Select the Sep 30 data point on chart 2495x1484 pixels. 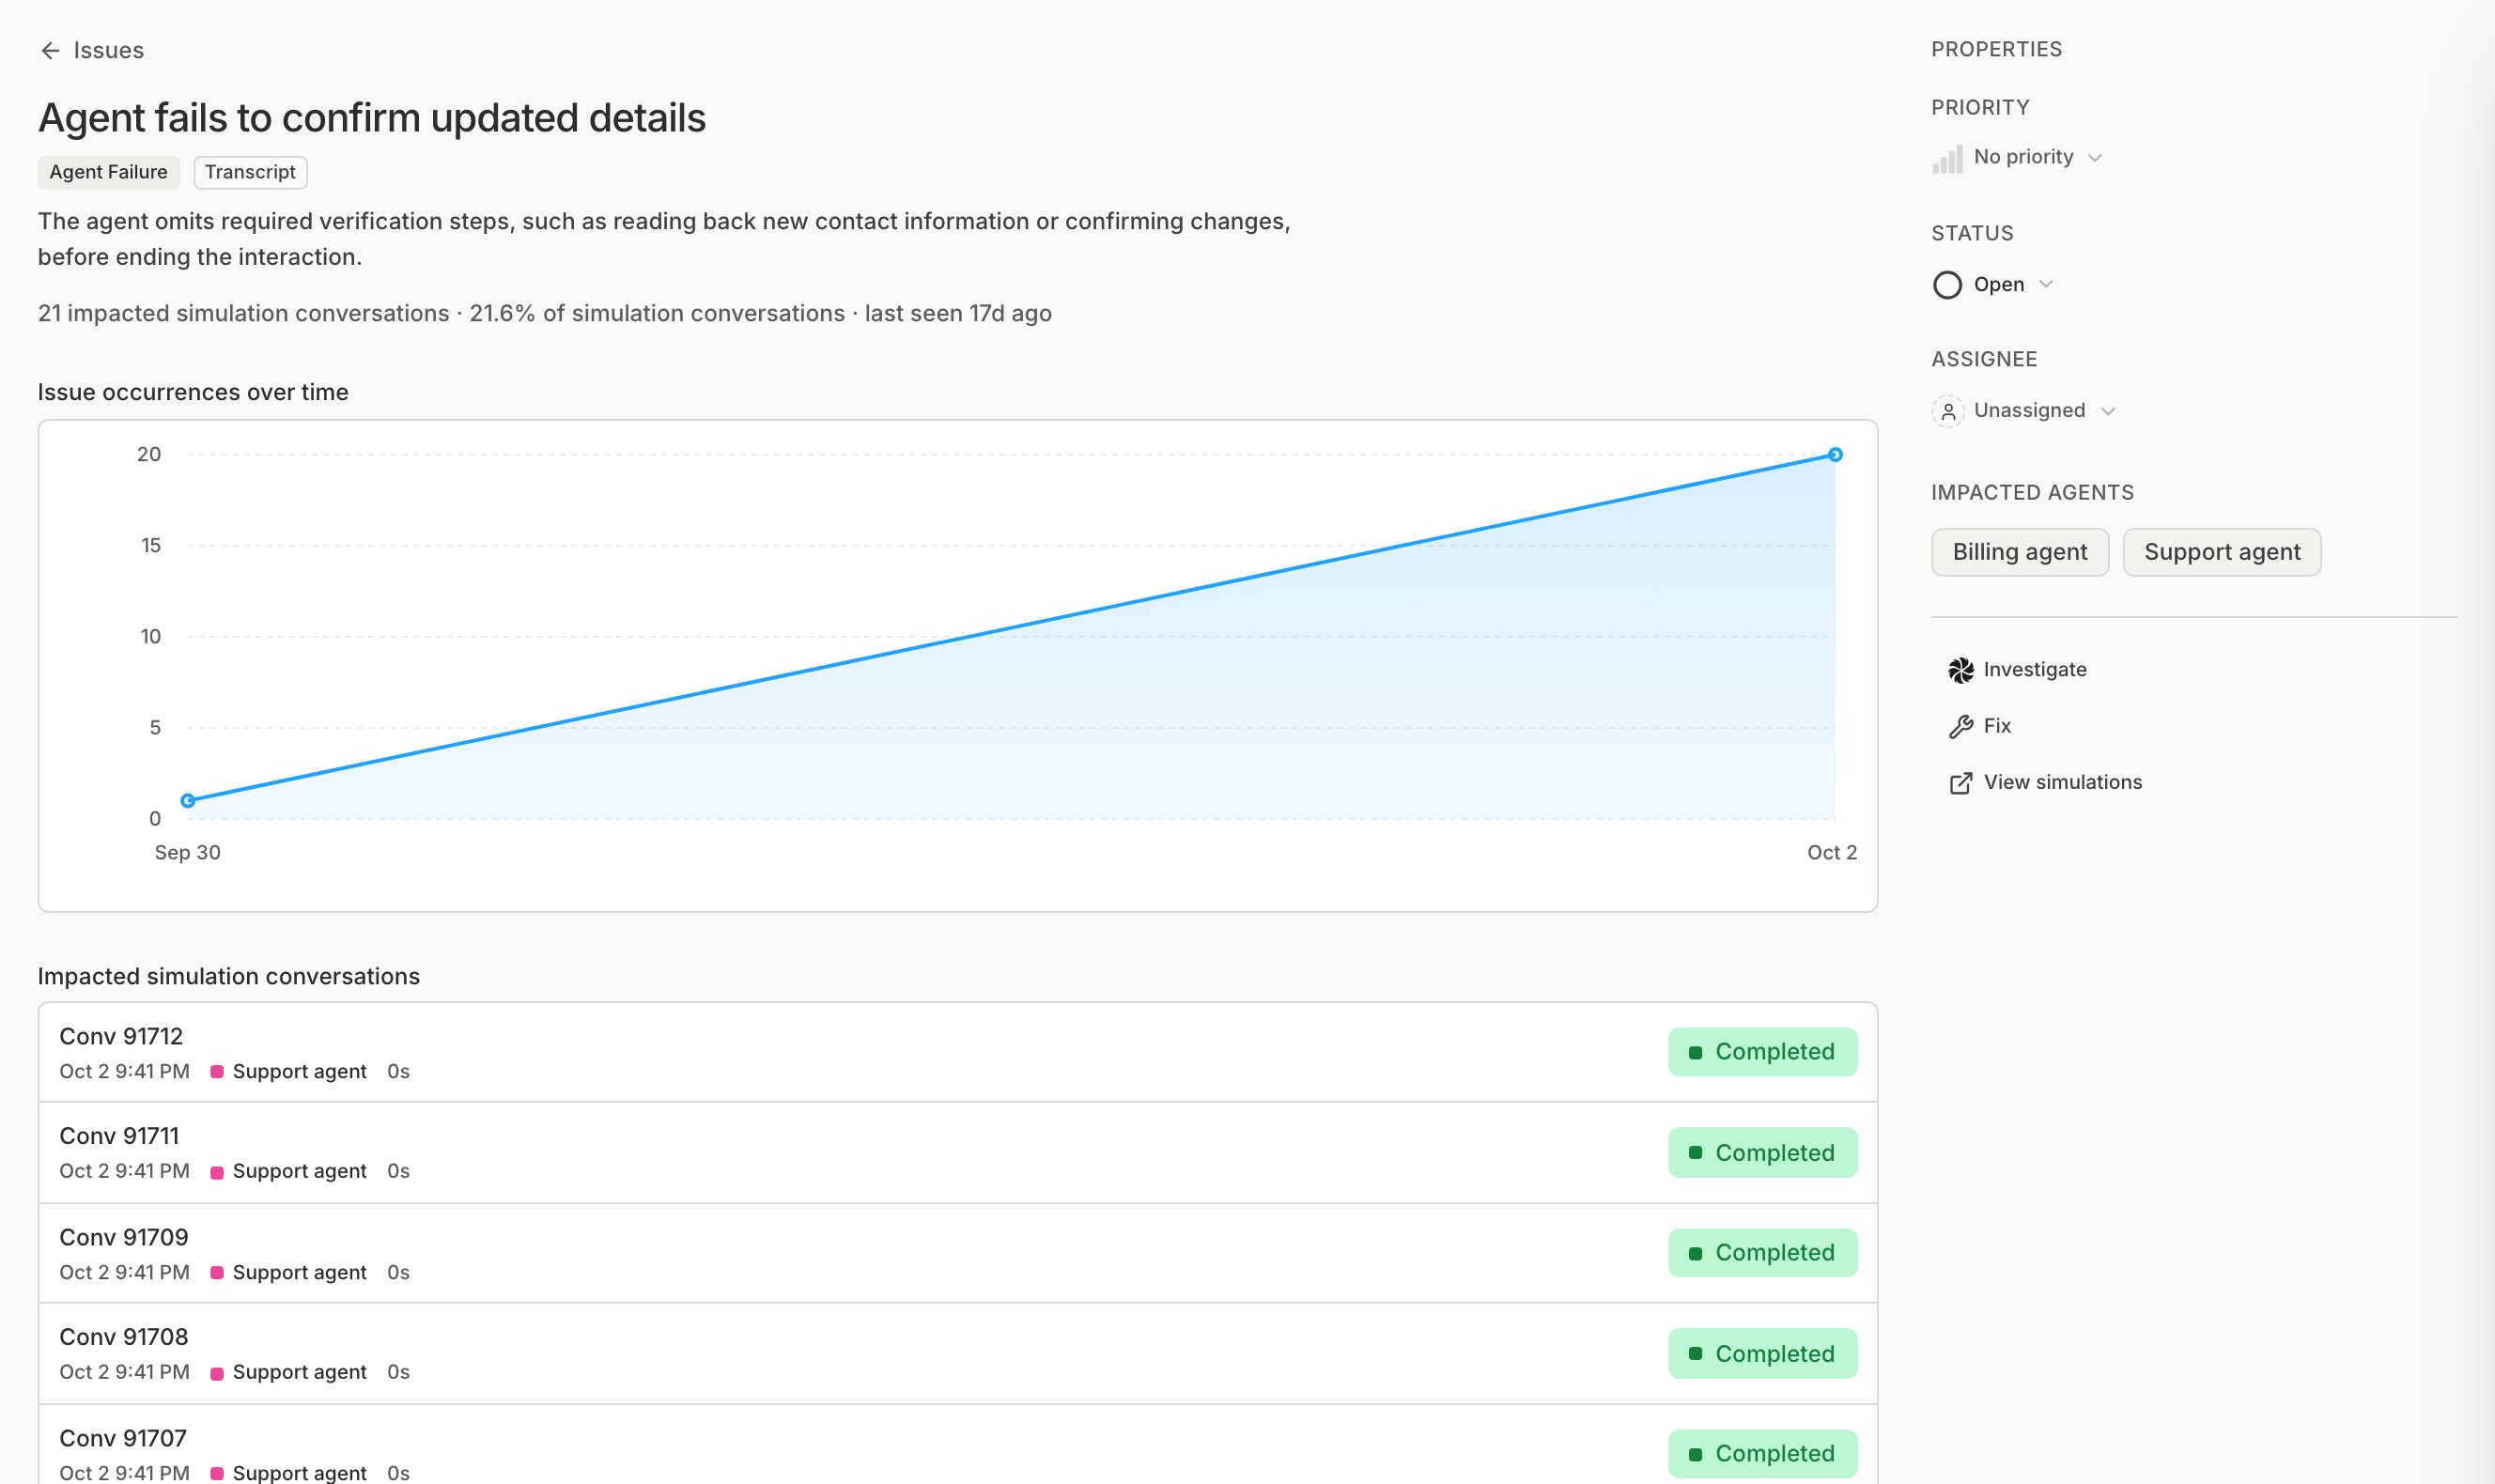[188, 800]
